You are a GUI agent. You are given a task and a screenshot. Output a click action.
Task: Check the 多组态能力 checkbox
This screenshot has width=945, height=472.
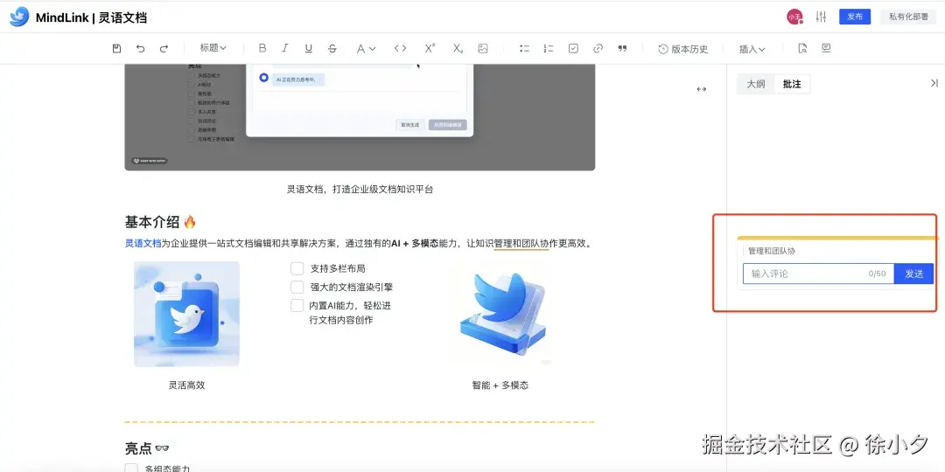tap(130, 468)
